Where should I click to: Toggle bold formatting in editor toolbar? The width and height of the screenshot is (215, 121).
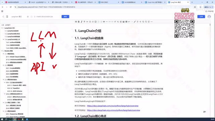coord(79,22)
